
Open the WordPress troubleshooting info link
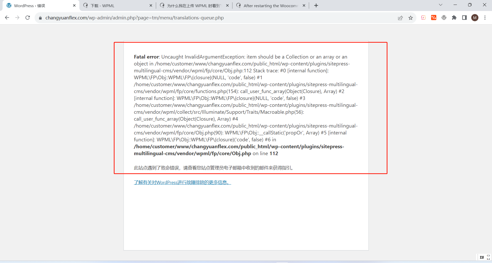[182, 182]
